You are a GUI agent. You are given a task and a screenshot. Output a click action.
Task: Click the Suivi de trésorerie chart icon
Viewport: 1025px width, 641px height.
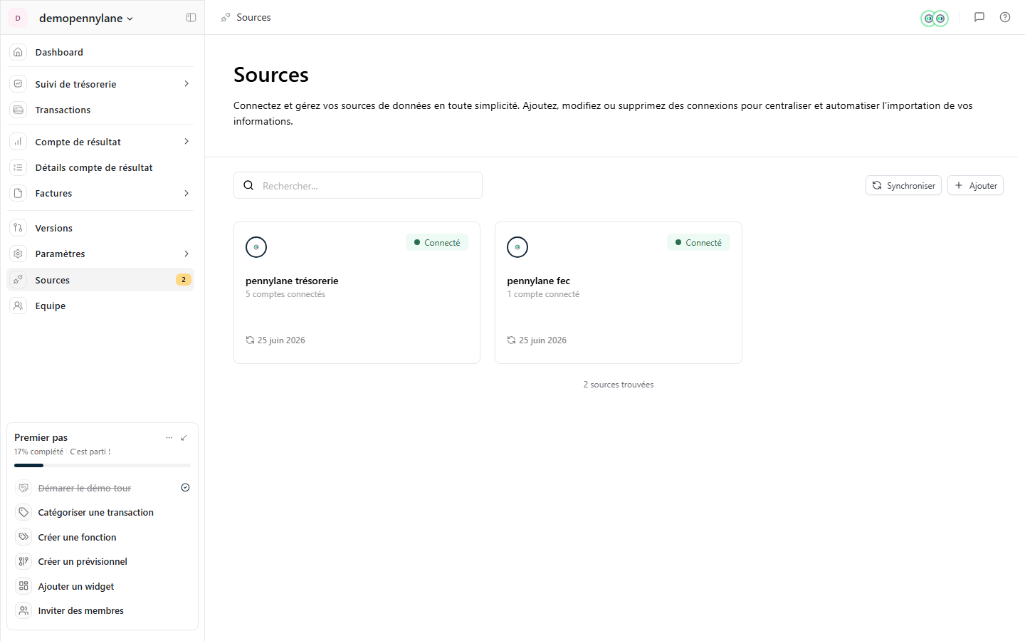click(19, 84)
